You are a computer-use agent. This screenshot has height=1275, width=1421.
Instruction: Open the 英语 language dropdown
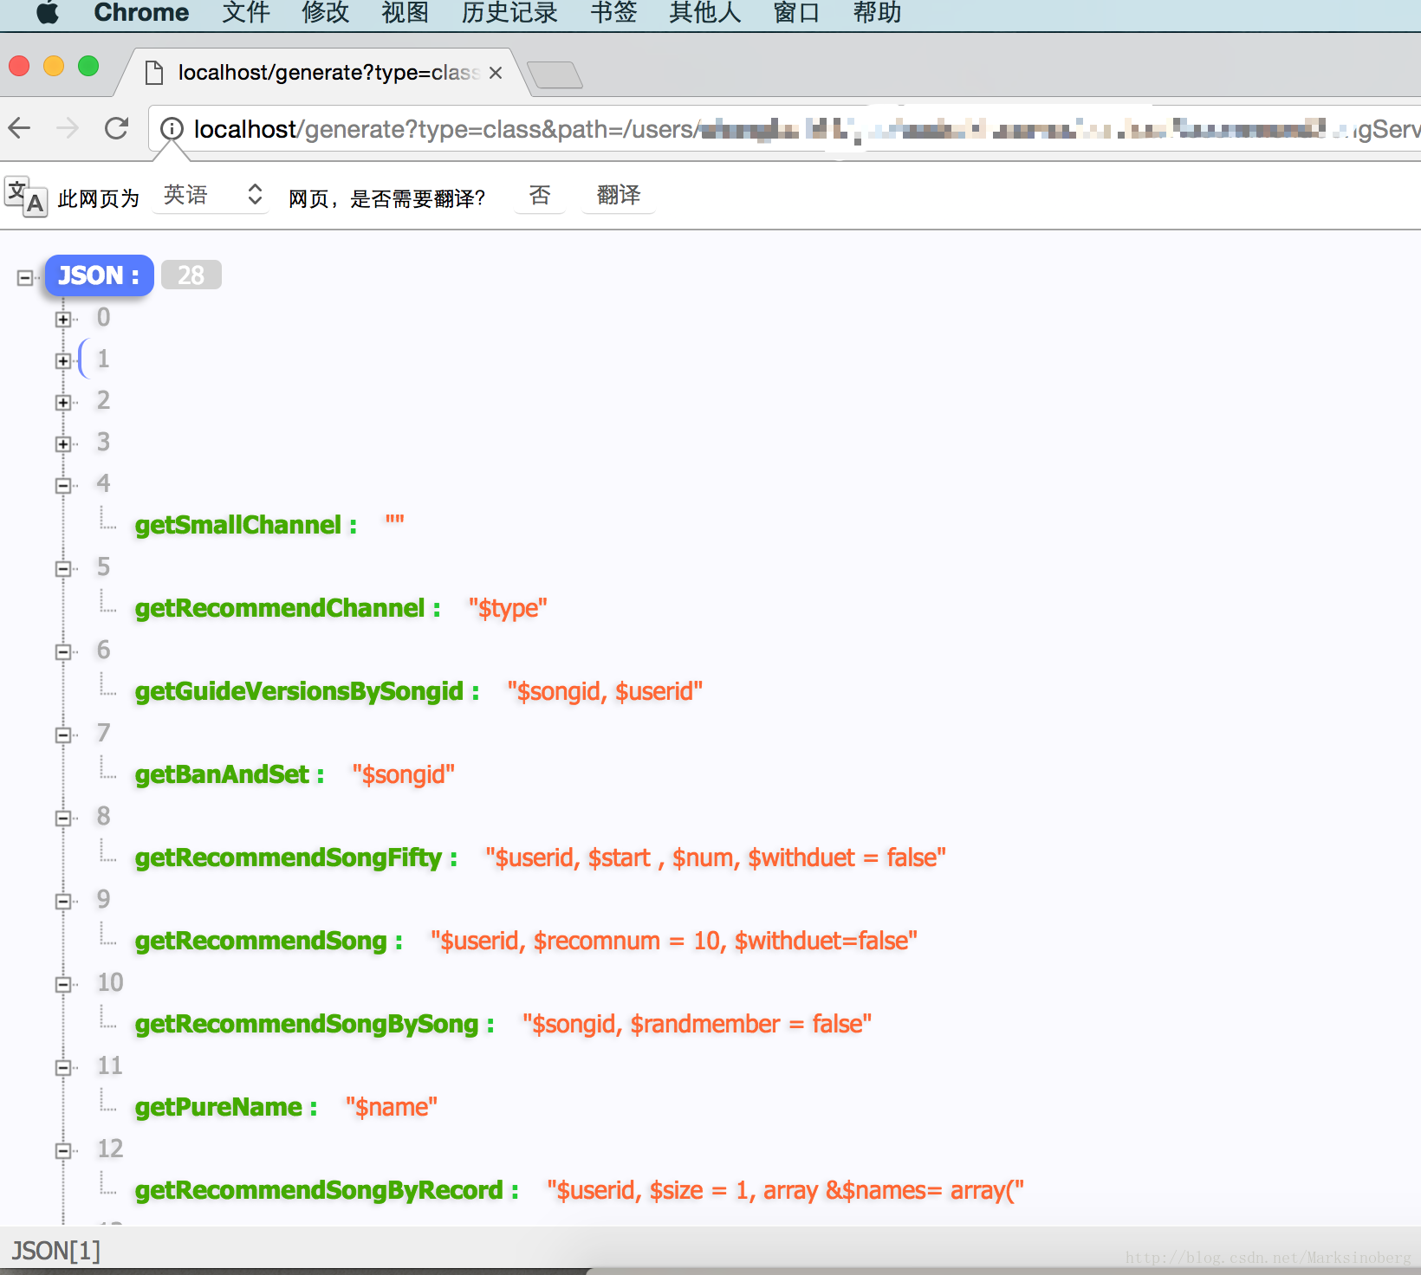point(211,195)
